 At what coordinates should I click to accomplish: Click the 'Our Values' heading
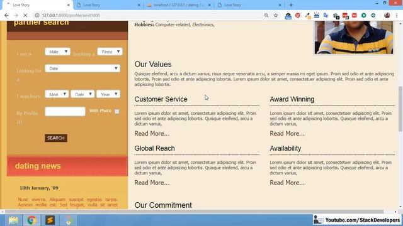(x=153, y=64)
